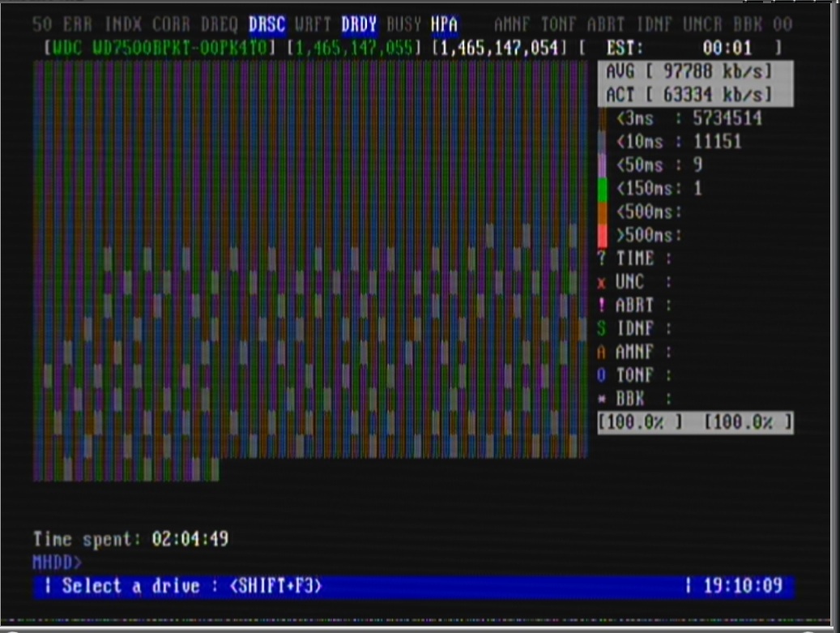Click the <3ms count 5734514
This screenshot has height=633, width=840.
tap(727, 118)
